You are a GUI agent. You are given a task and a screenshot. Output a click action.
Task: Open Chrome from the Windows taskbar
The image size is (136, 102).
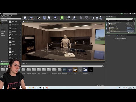(x=33, y=88)
